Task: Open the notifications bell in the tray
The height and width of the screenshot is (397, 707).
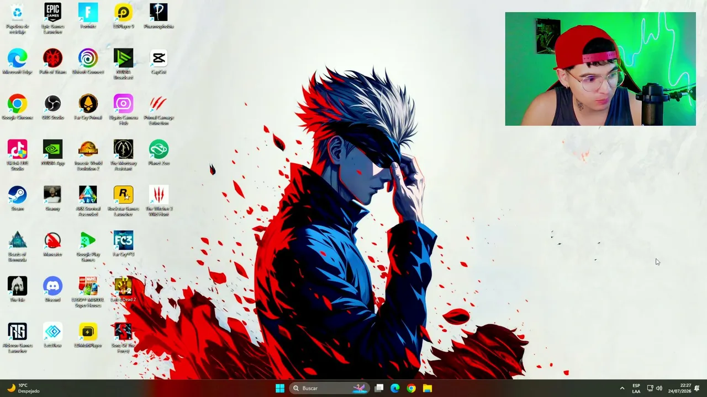Action: (x=697, y=388)
